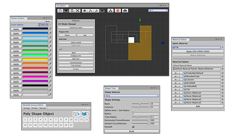Open the UV Editor pane options menu

(x=160, y=5)
